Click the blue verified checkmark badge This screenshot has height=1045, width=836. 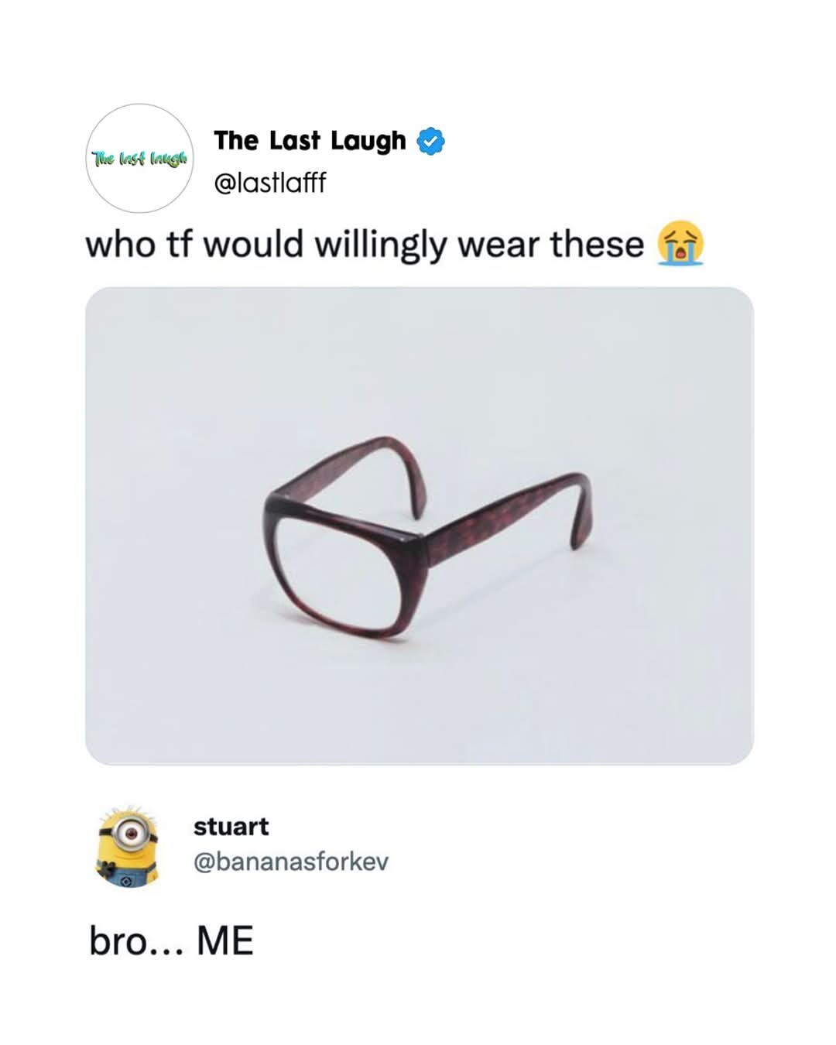tap(431, 142)
